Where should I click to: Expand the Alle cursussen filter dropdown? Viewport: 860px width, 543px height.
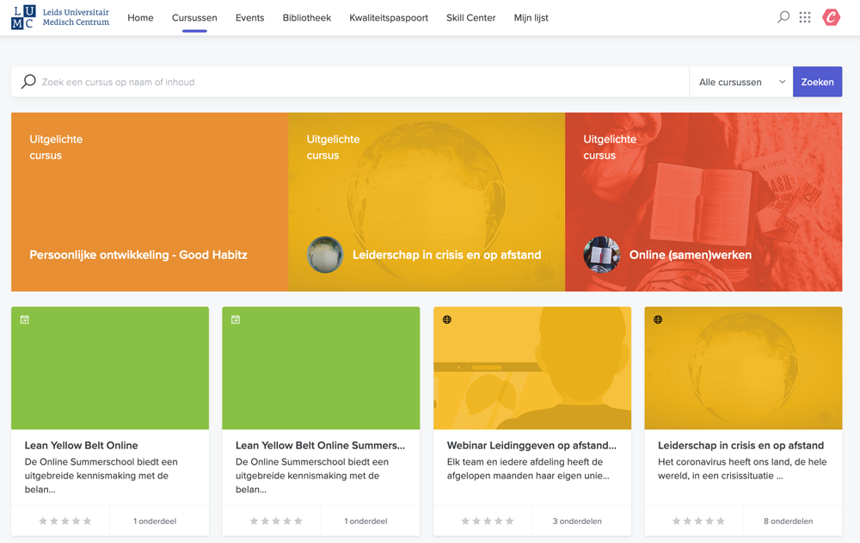click(740, 81)
